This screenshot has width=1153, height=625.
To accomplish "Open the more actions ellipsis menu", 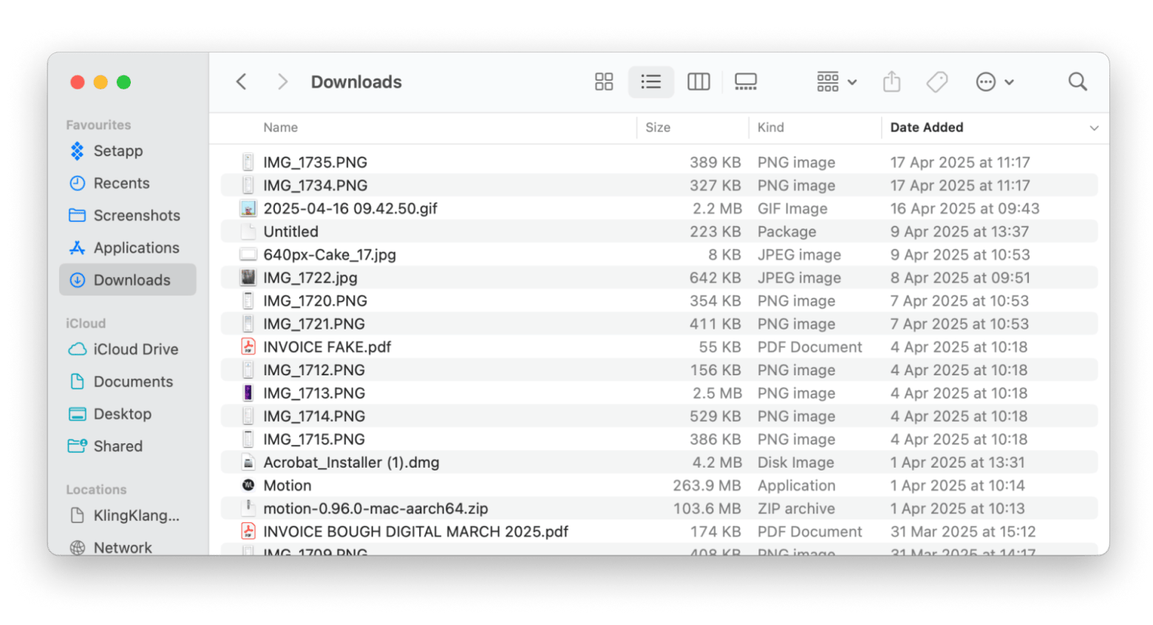I will (994, 82).
